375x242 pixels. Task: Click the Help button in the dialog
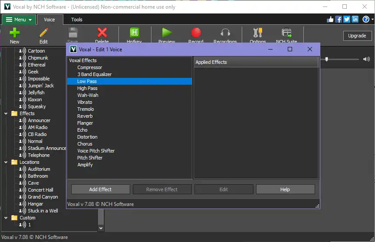click(285, 189)
